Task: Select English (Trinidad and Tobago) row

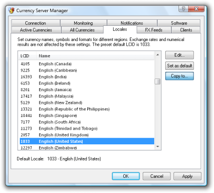Action: [87, 128]
